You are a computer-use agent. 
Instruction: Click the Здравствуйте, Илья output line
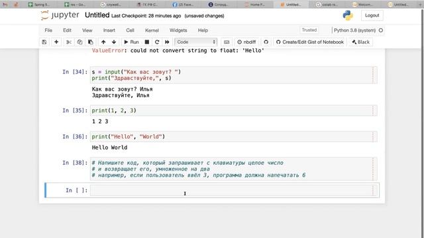point(121,95)
